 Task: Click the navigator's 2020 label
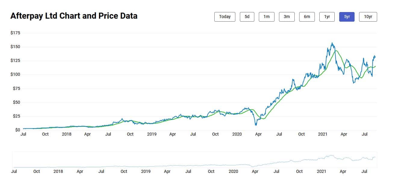coord(234,171)
